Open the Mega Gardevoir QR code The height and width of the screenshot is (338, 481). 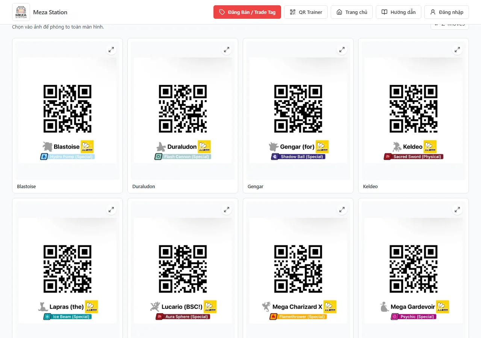point(414,269)
